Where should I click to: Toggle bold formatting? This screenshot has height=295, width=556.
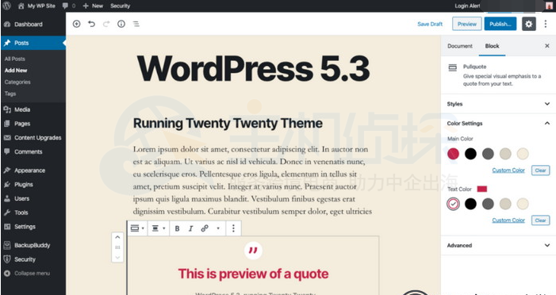(177, 228)
